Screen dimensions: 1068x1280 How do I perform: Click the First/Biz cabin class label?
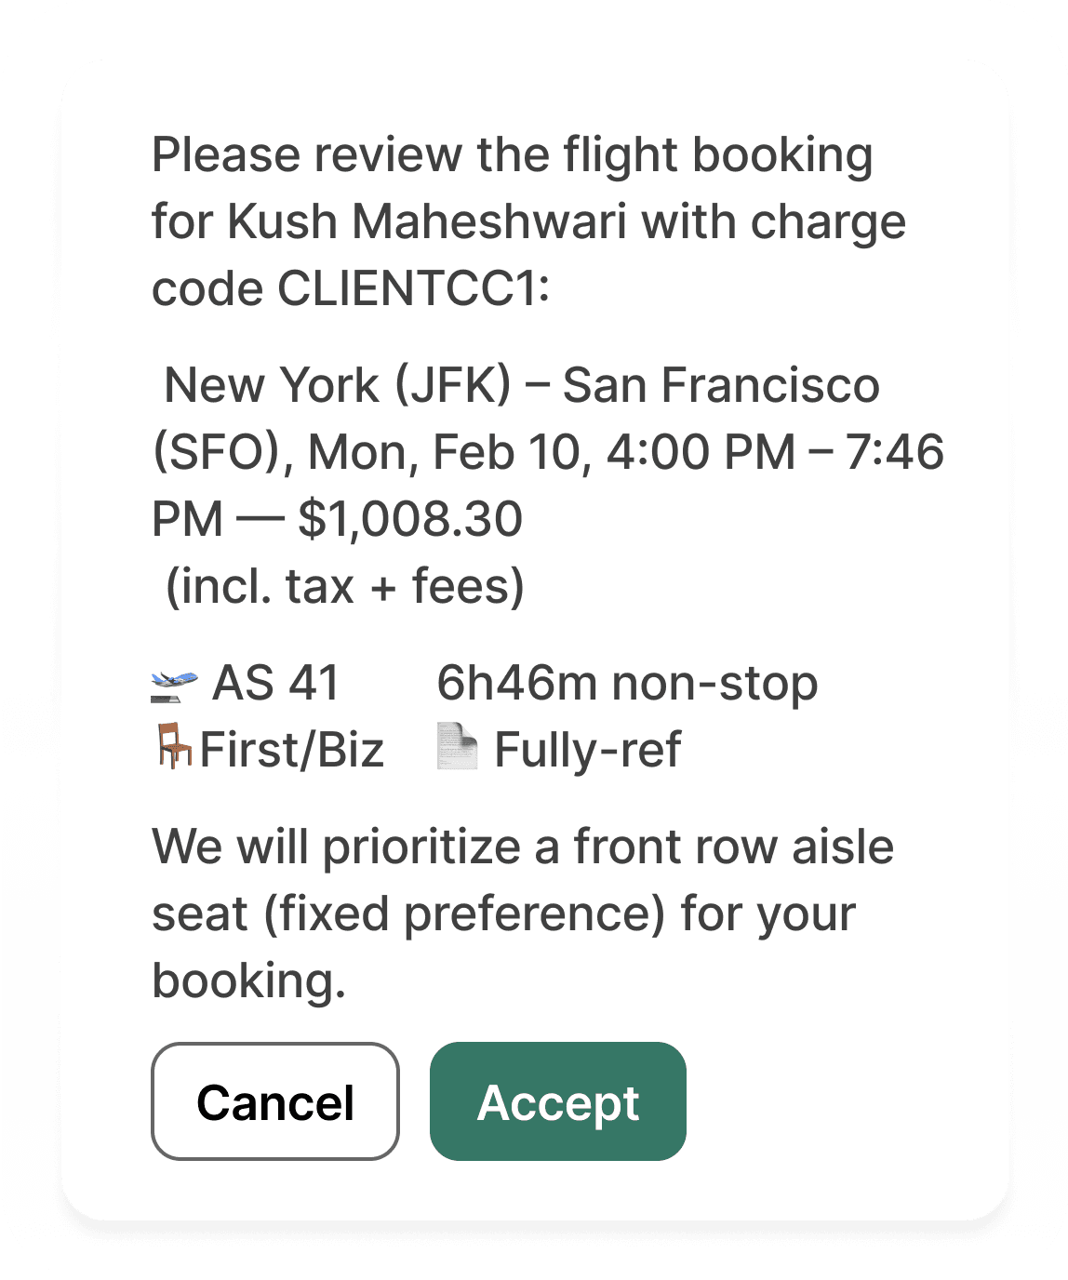click(x=291, y=750)
